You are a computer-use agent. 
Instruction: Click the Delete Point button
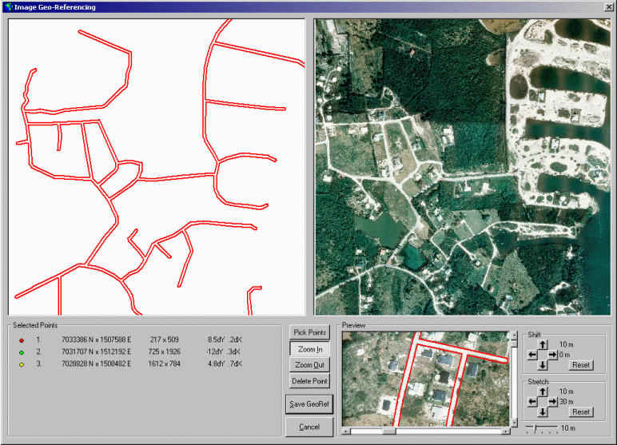point(308,381)
